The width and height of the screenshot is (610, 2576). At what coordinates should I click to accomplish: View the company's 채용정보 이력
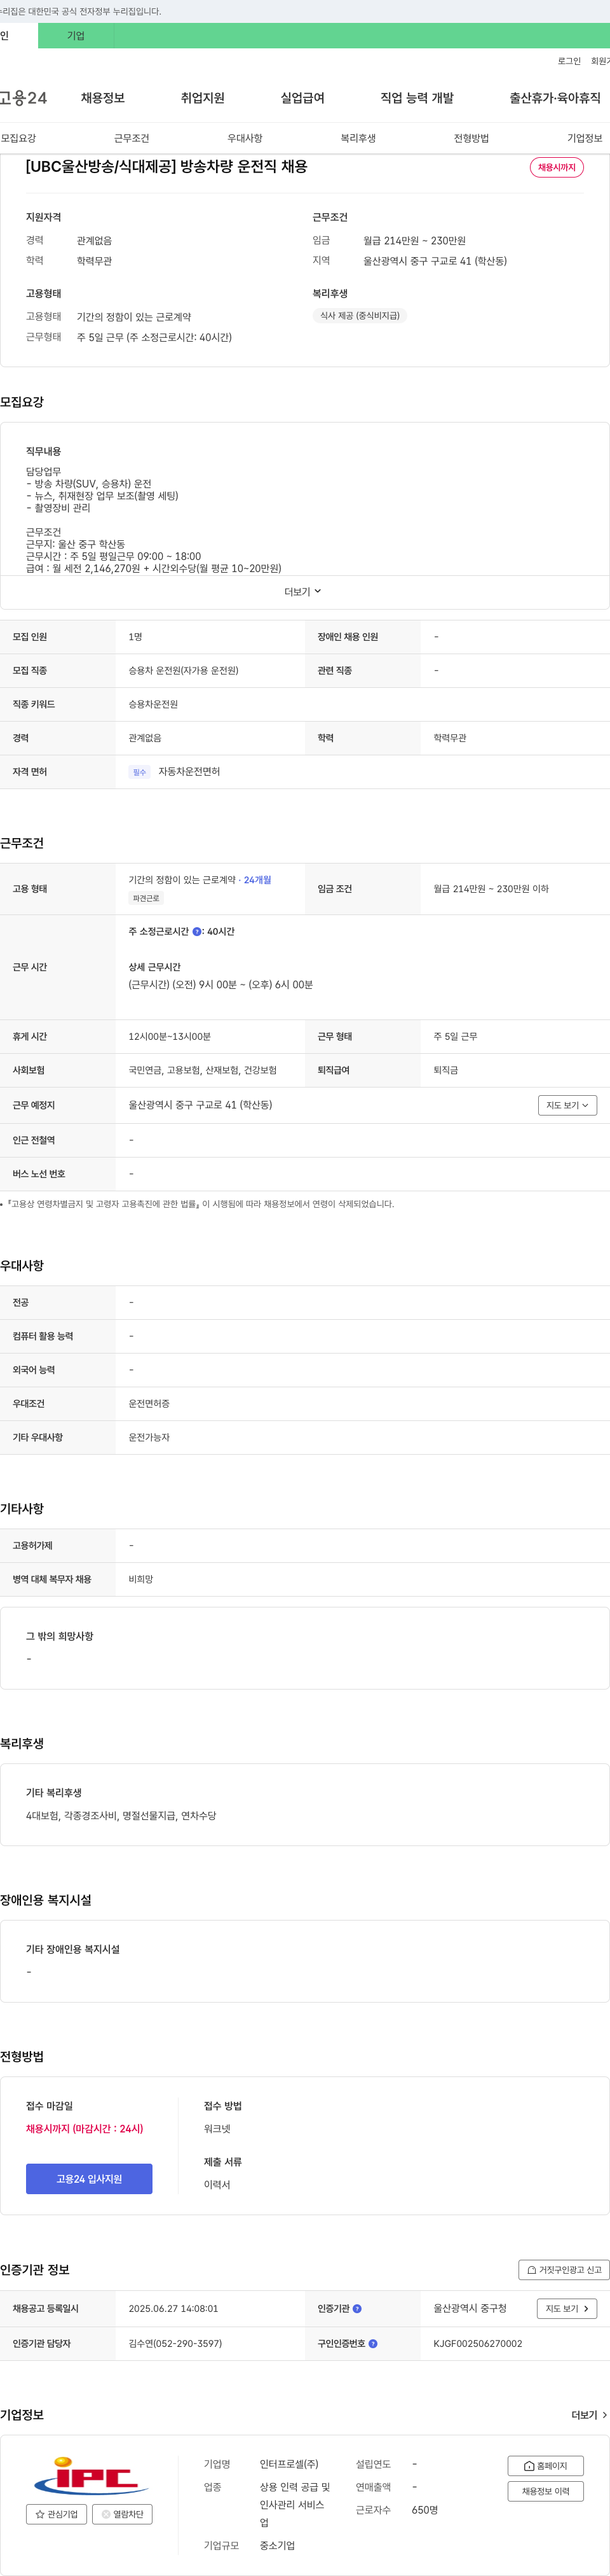click(545, 2491)
